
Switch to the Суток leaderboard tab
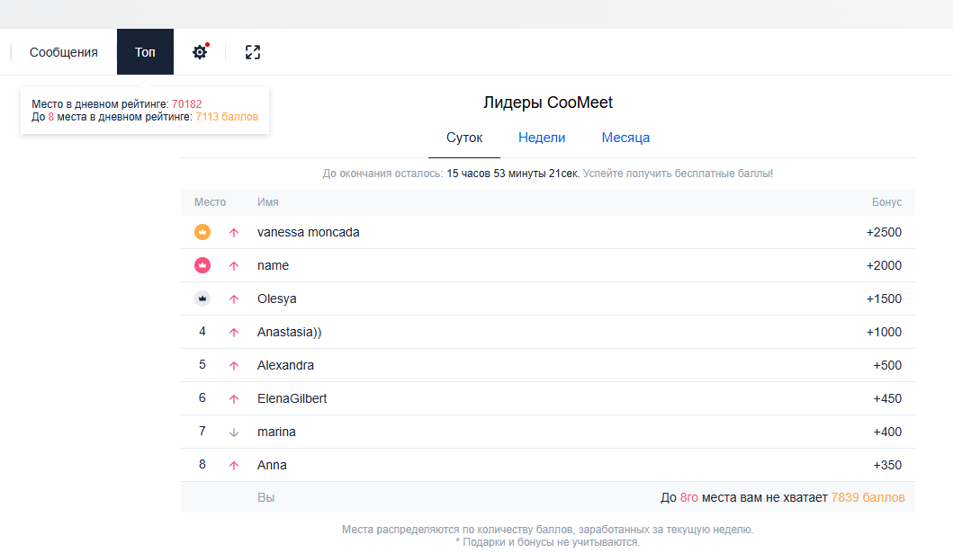pyautogui.click(x=464, y=138)
